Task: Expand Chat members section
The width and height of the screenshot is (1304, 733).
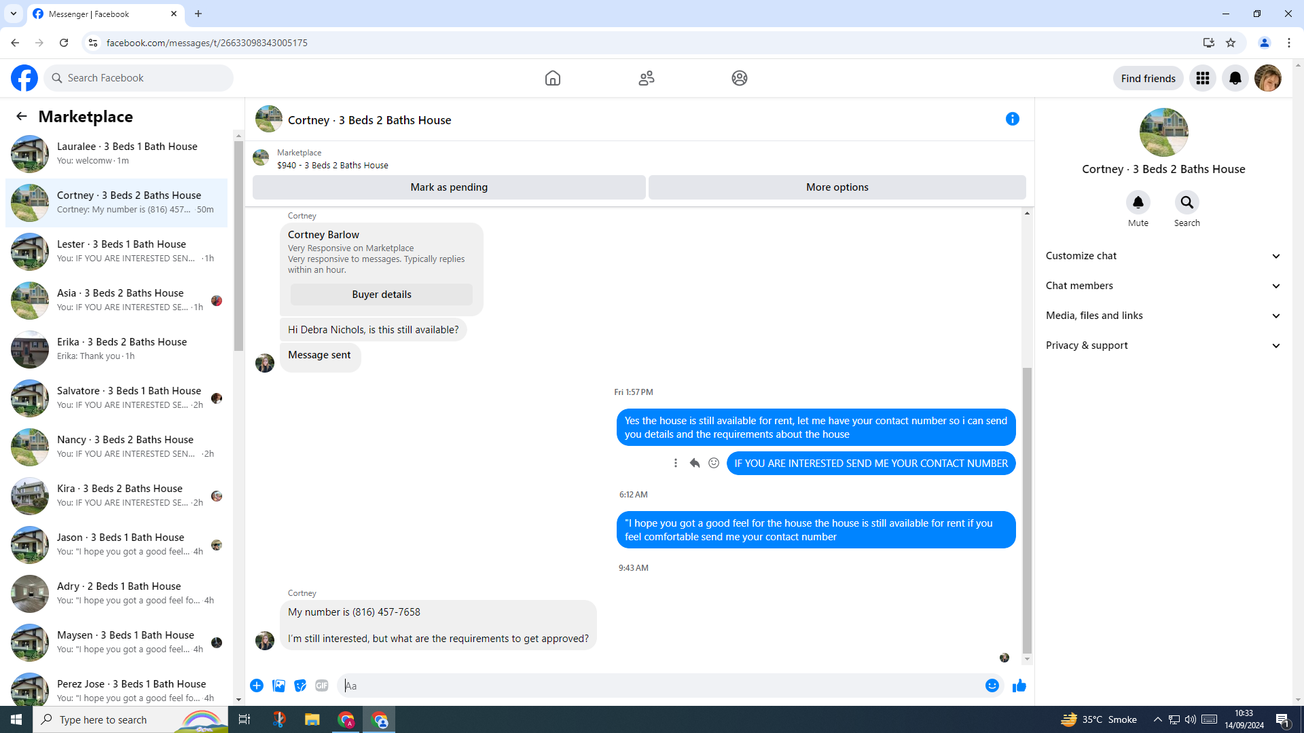Action: [x=1163, y=286]
